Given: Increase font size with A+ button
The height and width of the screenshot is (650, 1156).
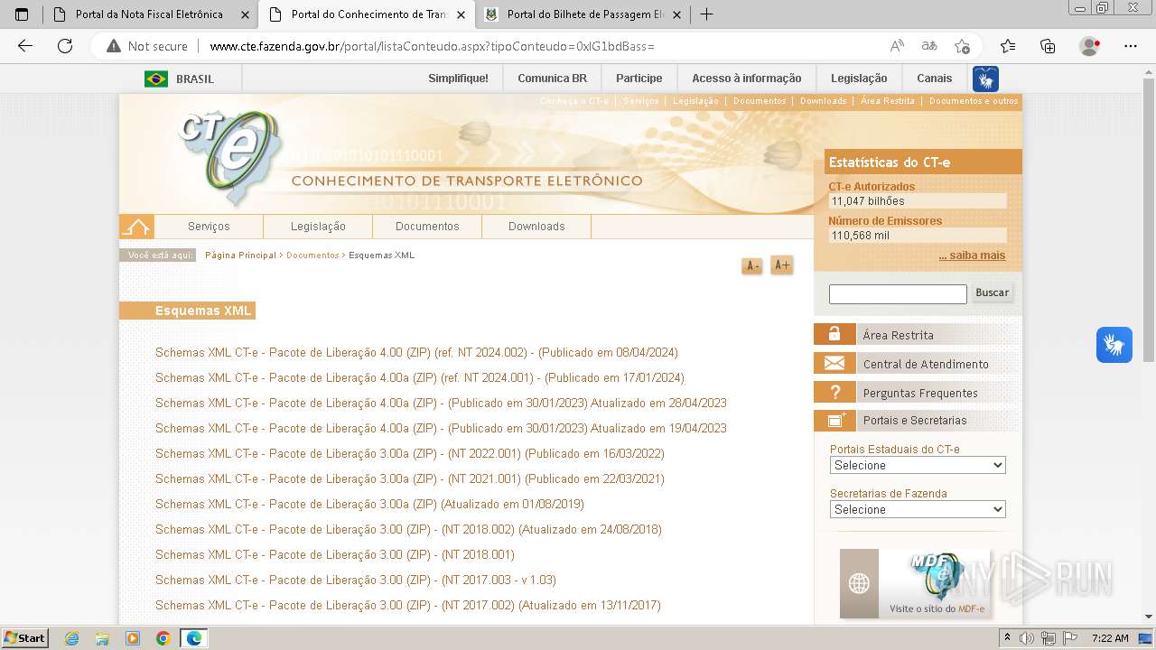Looking at the screenshot, I should coord(782,265).
